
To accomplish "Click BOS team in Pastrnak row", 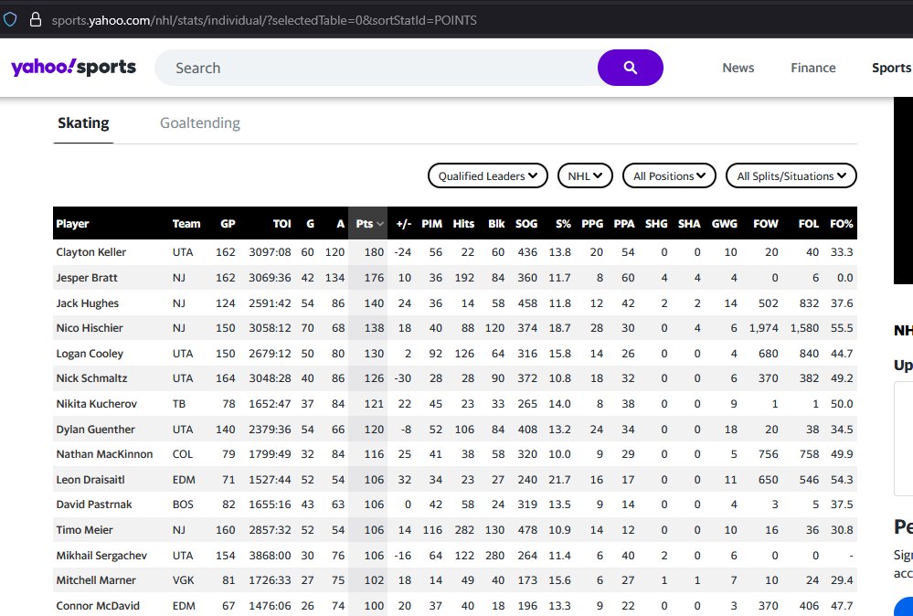I will (x=183, y=504).
